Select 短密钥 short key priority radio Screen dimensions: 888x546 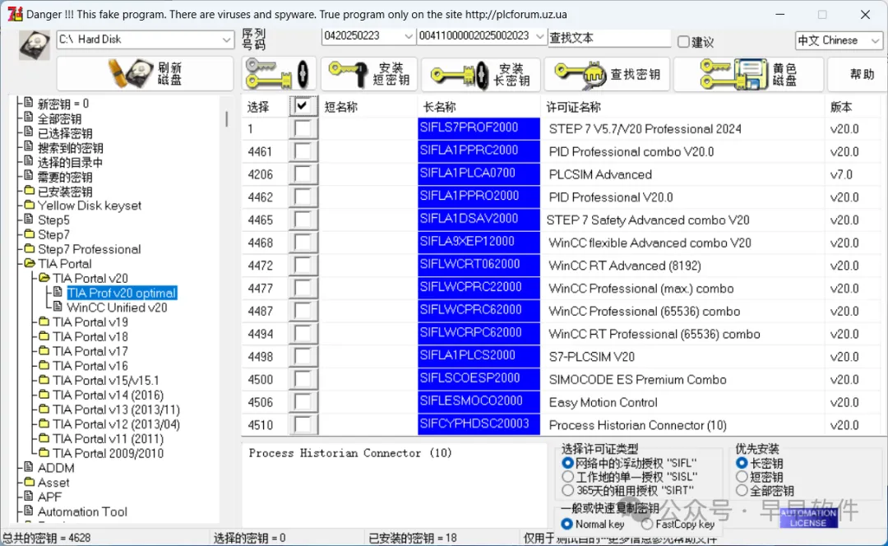[742, 476]
